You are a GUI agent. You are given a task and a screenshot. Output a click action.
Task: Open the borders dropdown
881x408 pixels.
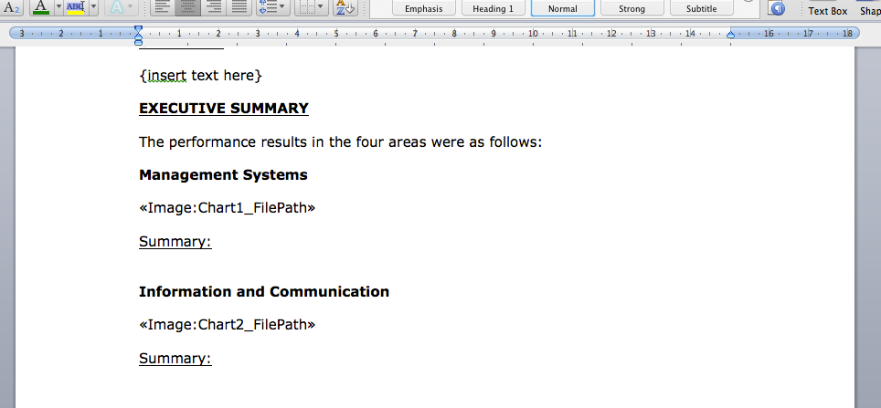312,7
